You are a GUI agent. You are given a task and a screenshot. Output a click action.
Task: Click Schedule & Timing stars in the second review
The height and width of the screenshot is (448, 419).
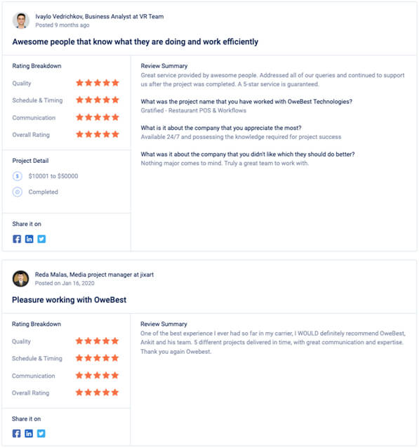97,358
